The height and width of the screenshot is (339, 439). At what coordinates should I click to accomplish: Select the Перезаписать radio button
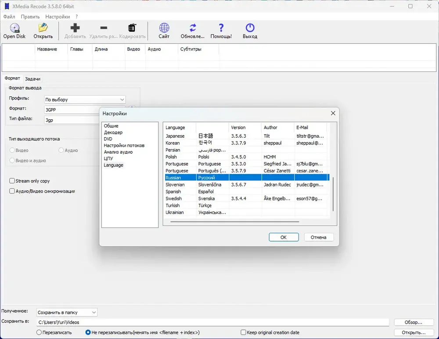pos(39,332)
